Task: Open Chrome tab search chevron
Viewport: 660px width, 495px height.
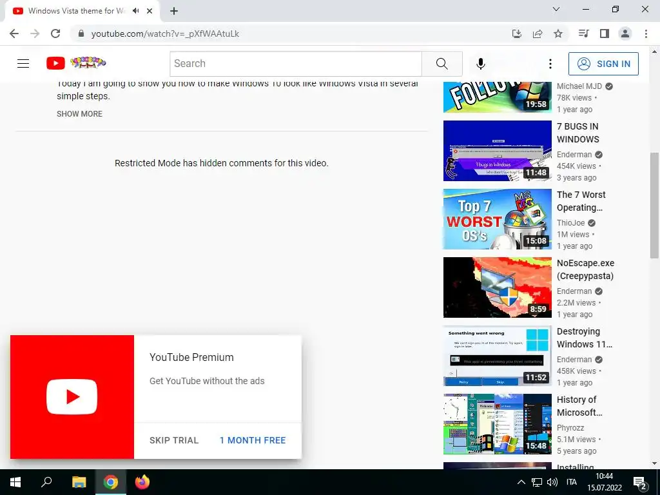Action: tap(556, 9)
